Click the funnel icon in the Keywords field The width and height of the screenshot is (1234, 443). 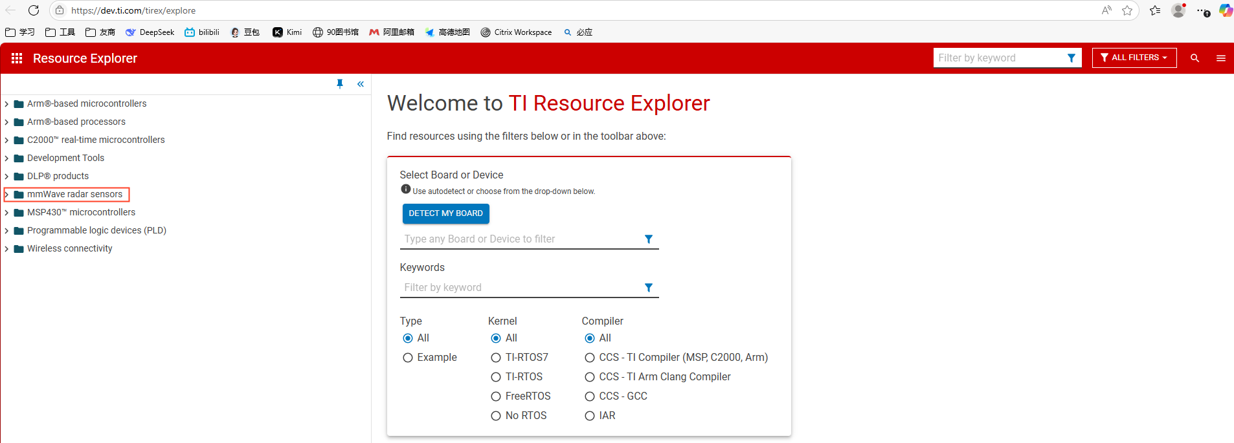649,288
